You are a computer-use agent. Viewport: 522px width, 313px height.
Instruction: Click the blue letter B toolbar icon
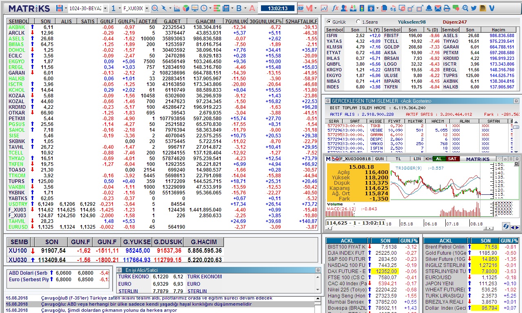point(239,8)
